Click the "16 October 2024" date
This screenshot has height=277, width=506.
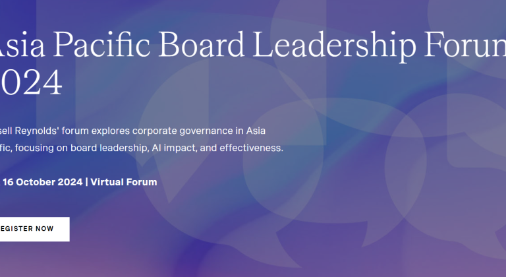(43, 181)
